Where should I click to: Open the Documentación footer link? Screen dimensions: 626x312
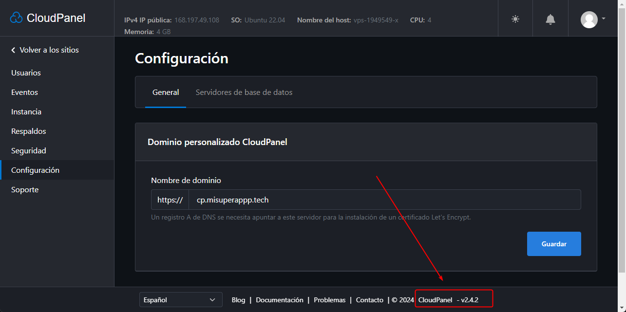(280, 300)
